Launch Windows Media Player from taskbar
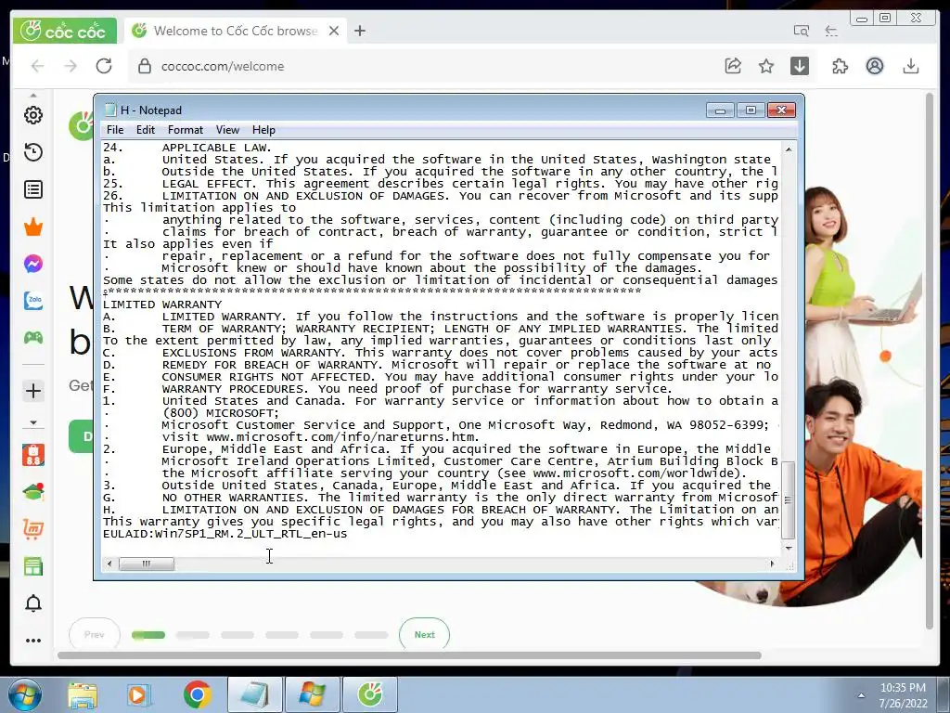Viewport: 950px width, 713px height. [139, 694]
